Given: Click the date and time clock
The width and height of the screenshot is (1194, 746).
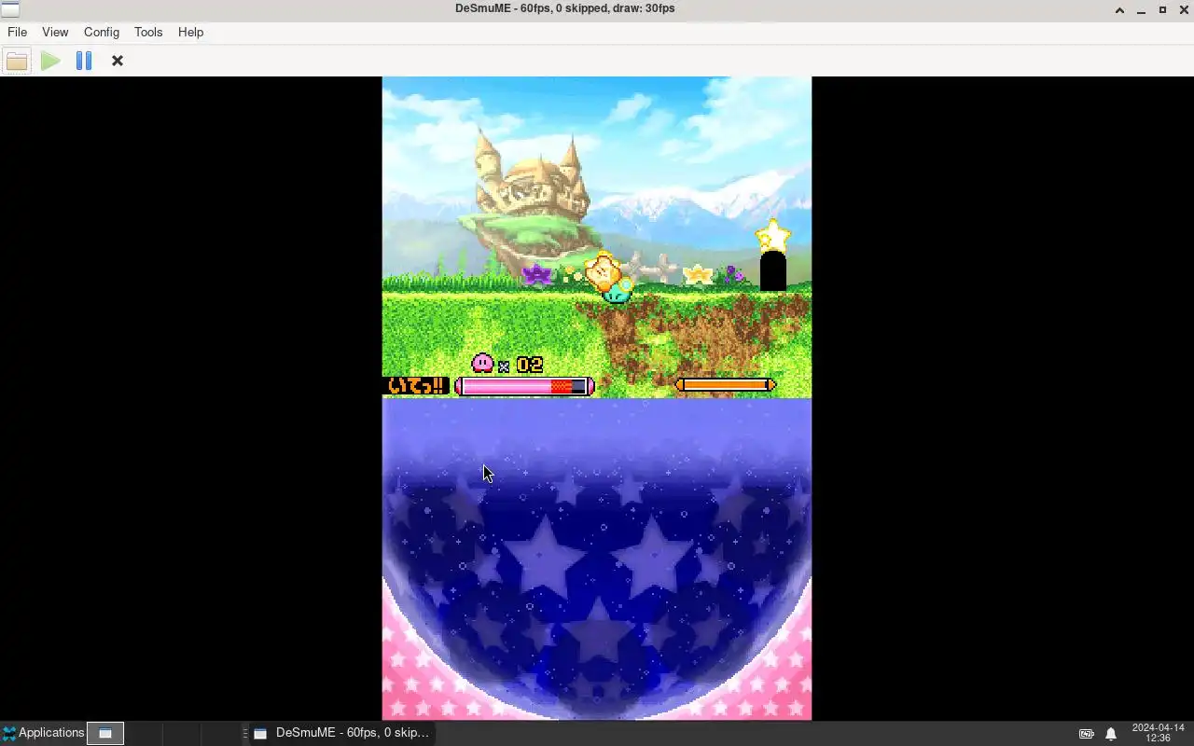Looking at the screenshot, I should (x=1158, y=733).
